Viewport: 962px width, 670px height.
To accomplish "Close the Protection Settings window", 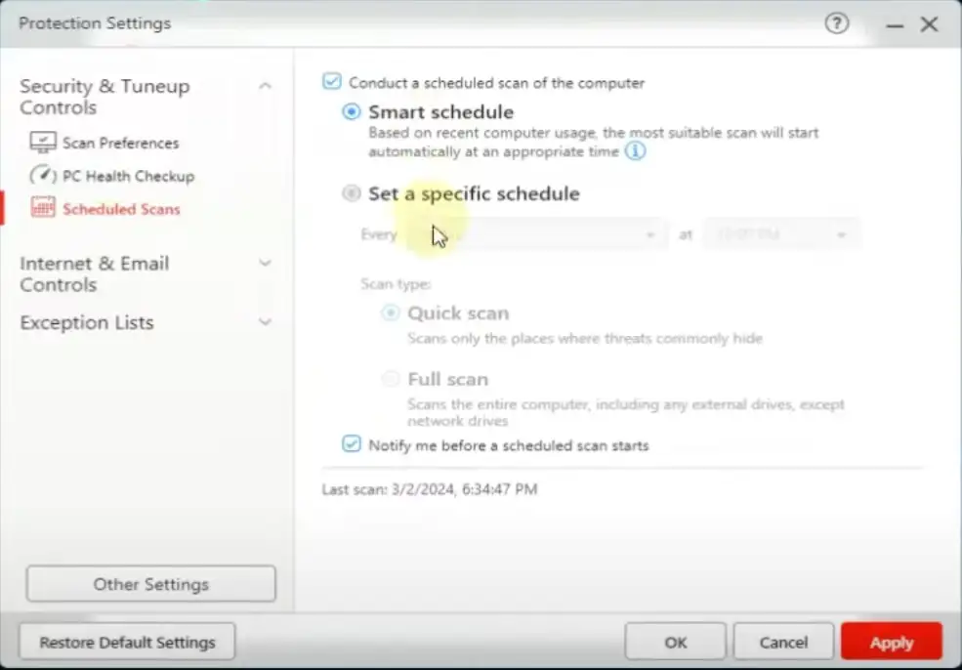I will tap(930, 23).
